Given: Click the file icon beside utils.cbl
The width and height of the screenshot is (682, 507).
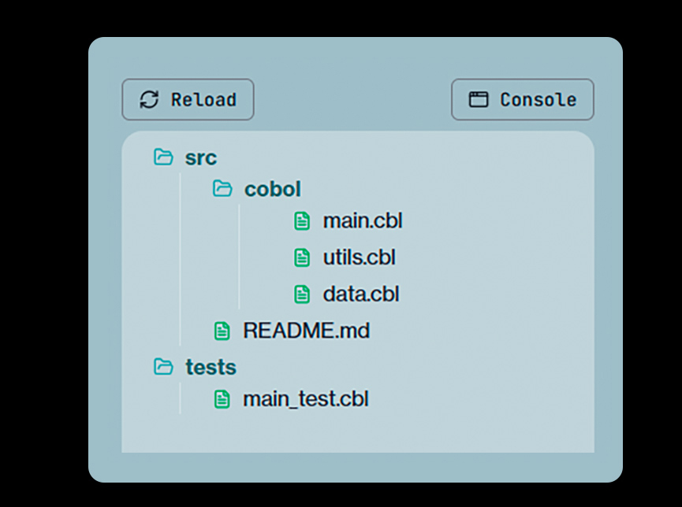Looking at the screenshot, I should [x=302, y=257].
